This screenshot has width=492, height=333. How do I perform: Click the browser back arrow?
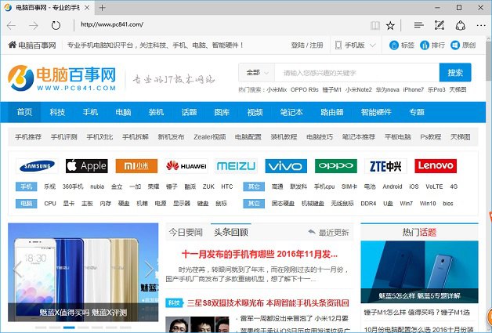[x=11, y=25]
